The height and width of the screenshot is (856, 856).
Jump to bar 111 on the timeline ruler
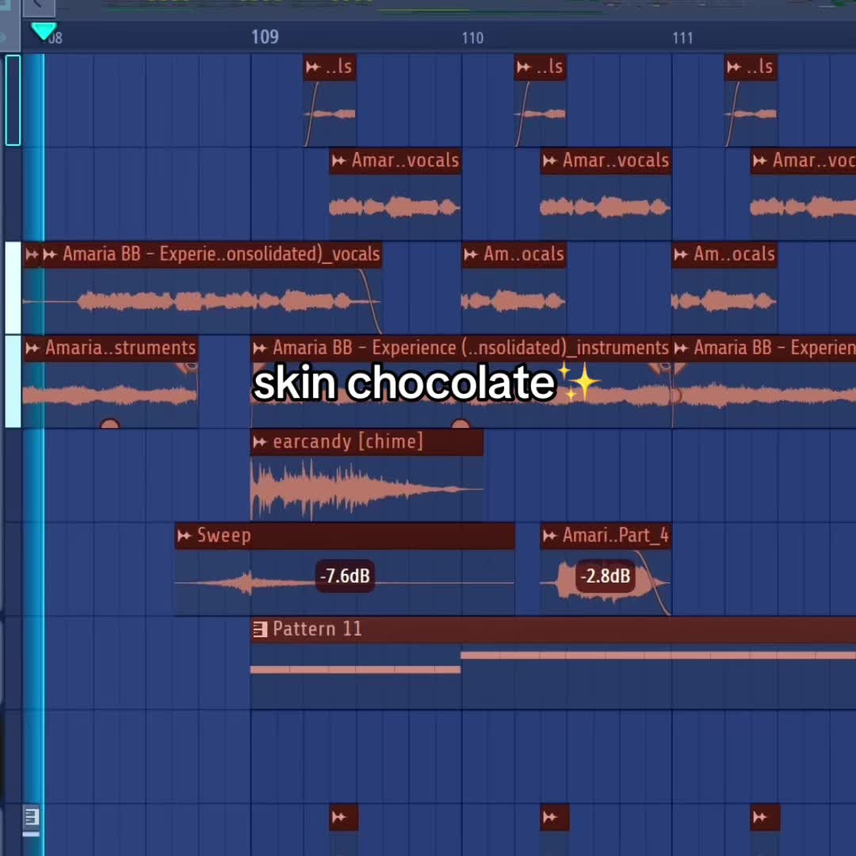(x=683, y=38)
